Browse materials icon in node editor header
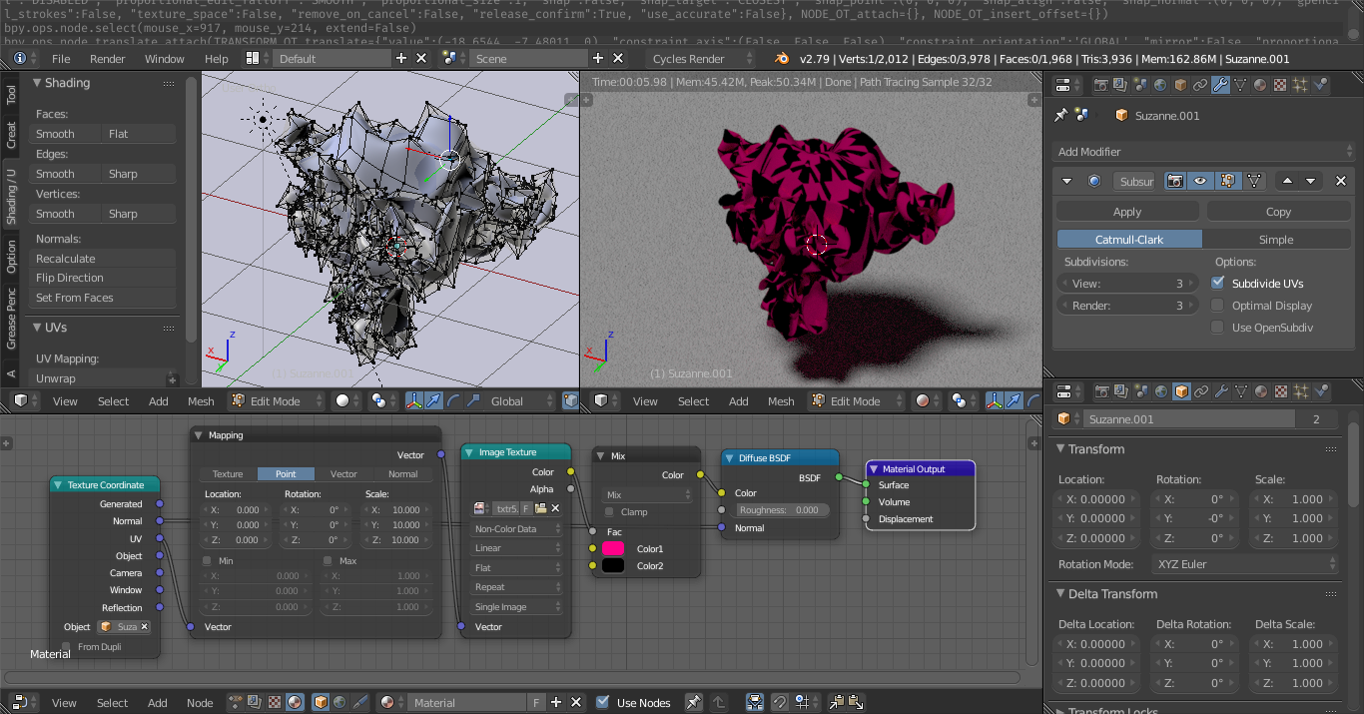This screenshot has width=1364, height=714. pos(391,702)
